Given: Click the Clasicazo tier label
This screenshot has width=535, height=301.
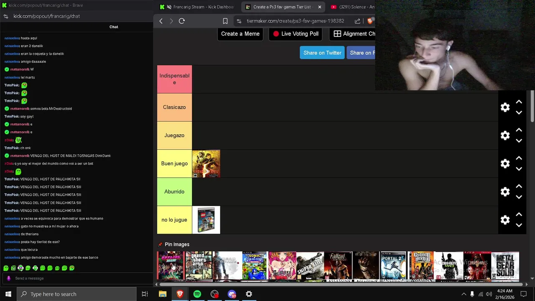Looking at the screenshot, I should pyautogui.click(x=174, y=107).
